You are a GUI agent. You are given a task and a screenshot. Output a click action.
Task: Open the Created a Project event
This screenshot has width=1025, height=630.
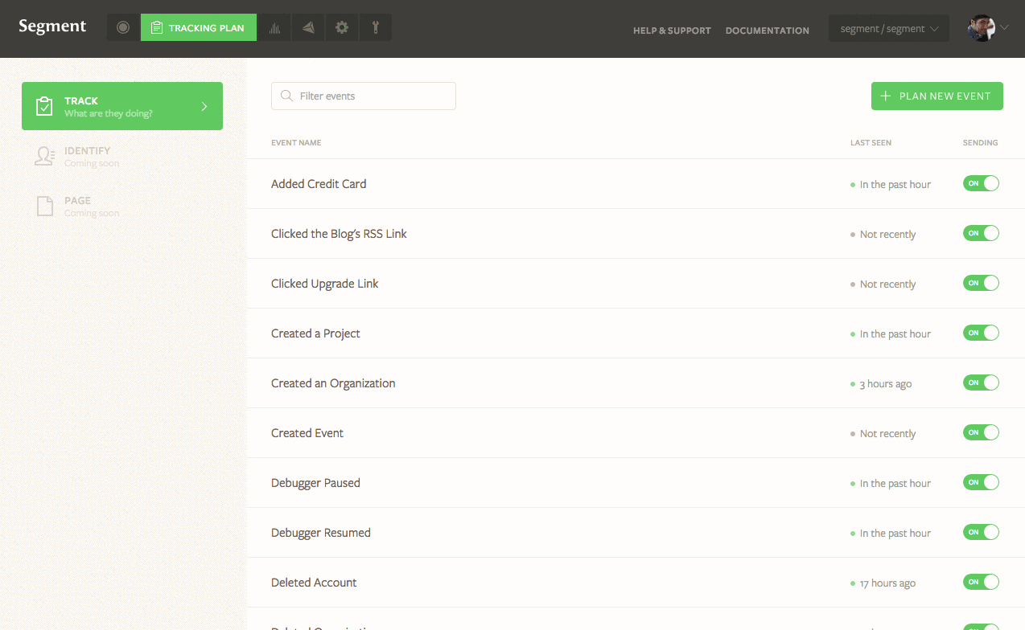[x=315, y=333]
